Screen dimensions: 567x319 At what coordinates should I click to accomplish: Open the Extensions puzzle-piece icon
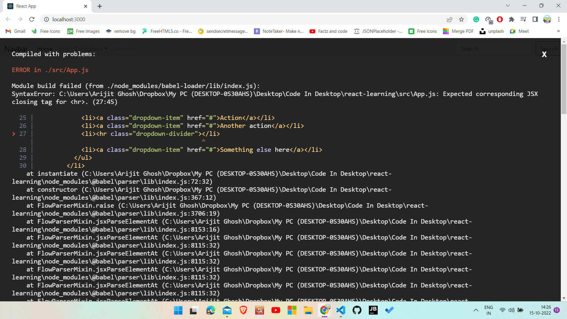click(x=511, y=19)
